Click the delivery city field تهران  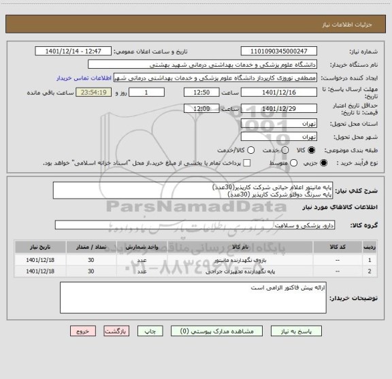click(279, 137)
